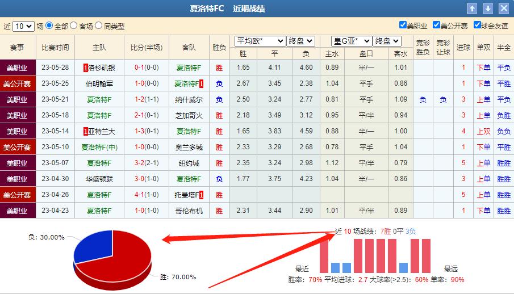
Task: Click the 23-05-10 match date
Action: click(55, 147)
